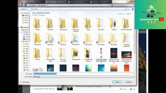Select Libraries in the navigation tree
Image resolution: width=166 pixels, height=93 pixels.
tap(25, 30)
